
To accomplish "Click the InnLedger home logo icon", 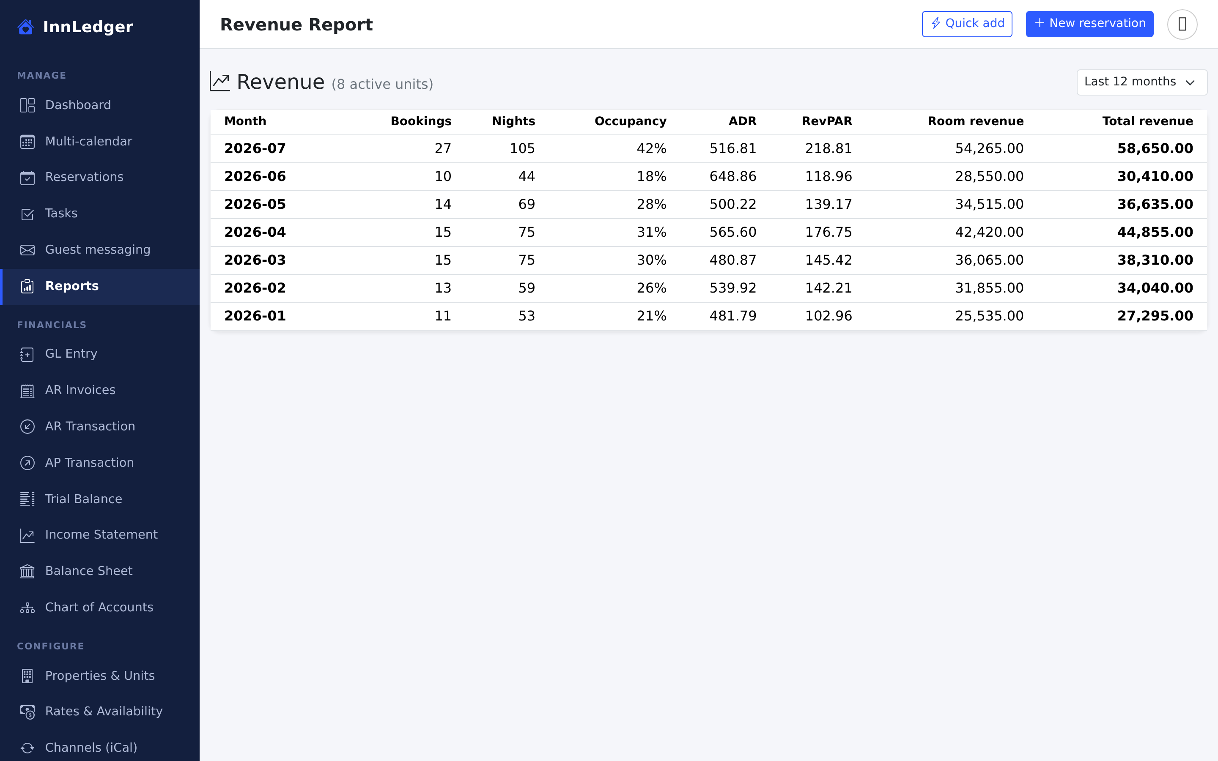I will point(26,27).
